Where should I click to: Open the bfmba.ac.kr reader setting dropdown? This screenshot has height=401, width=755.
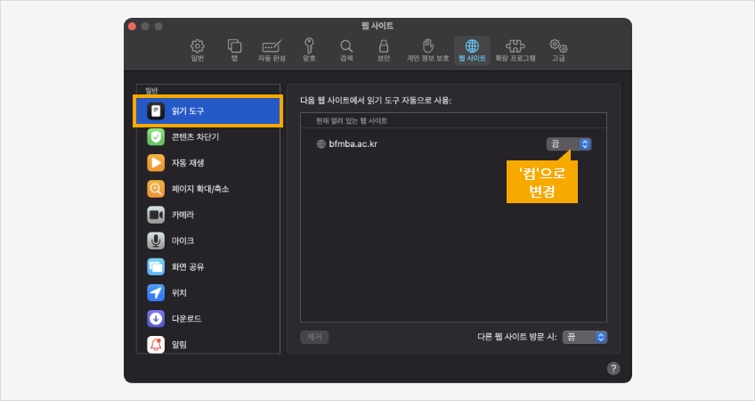tap(569, 143)
